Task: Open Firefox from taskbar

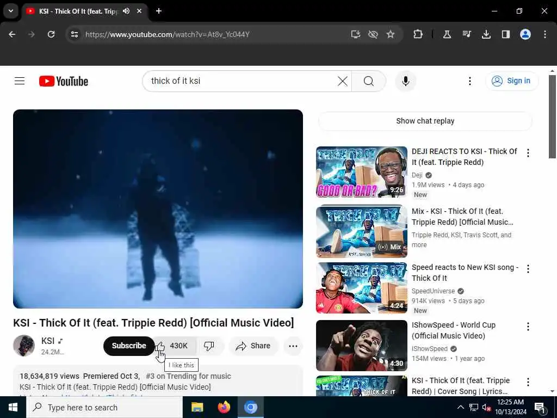Action: [224, 407]
